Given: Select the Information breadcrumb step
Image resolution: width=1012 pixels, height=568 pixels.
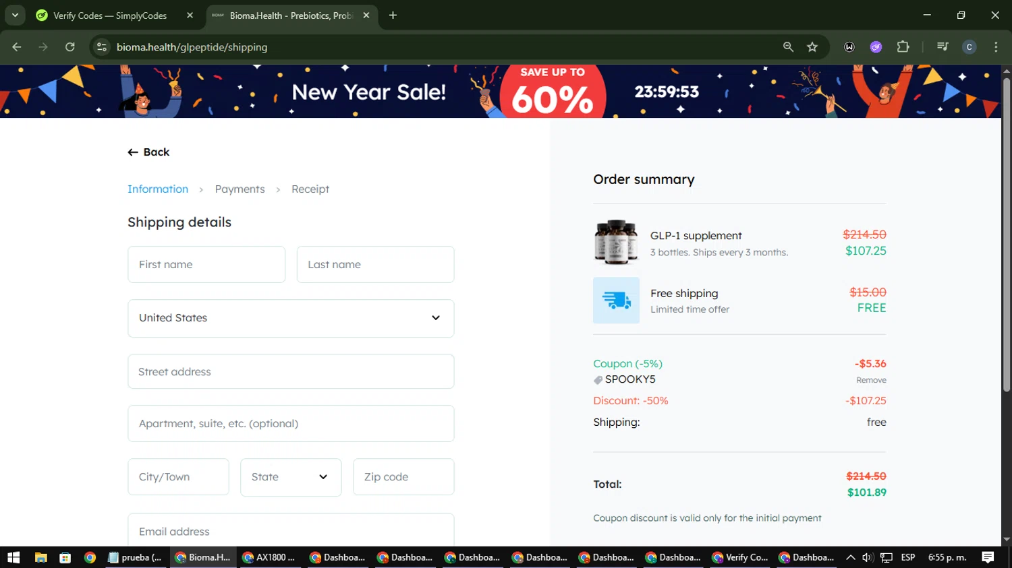Looking at the screenshot, I should click(x=158, y=189).
